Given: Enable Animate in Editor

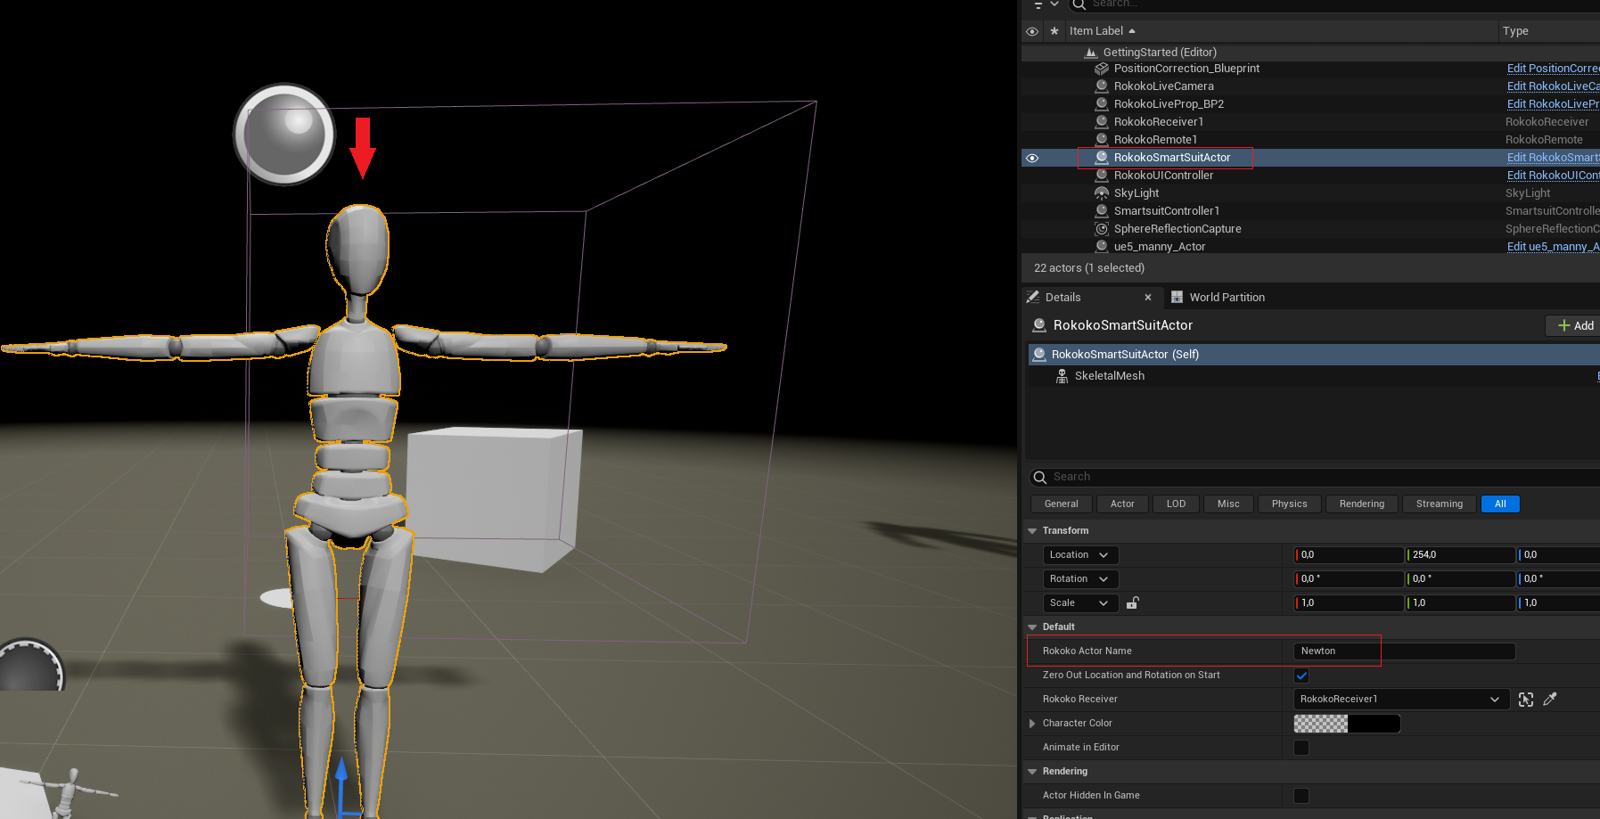Looking at the screenshot, I should tap(1301, 747).
